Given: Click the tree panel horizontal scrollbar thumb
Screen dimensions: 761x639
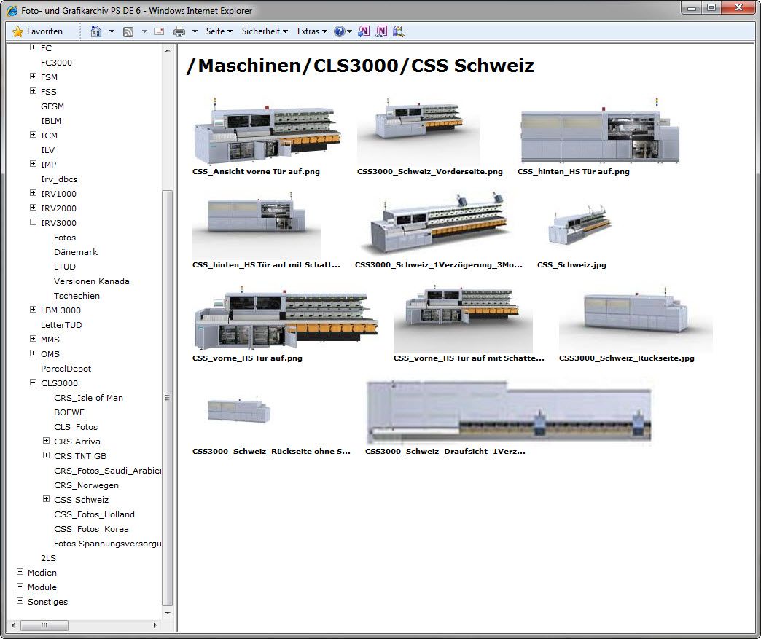Looking at the screenshot, I should point(44,625).
